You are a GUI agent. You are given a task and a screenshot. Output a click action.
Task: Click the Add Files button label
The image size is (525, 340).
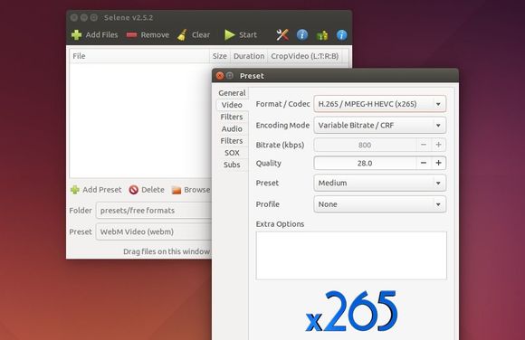(101, 34)
